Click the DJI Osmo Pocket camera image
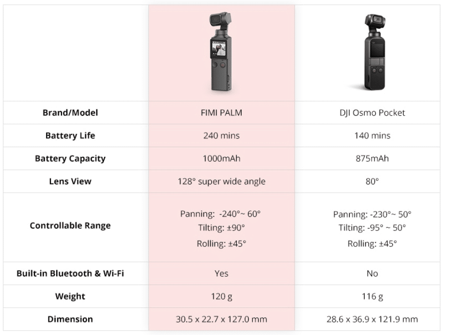The image size is (451, 335). (x=374, y=52)
